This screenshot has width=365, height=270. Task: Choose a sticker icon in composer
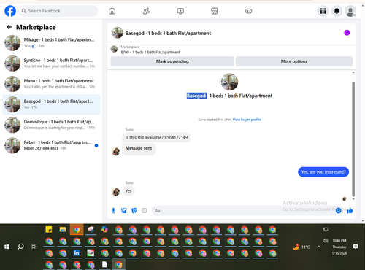tap(134, 210)
